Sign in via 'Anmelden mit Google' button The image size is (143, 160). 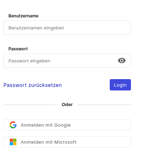(x=67, y=125)
